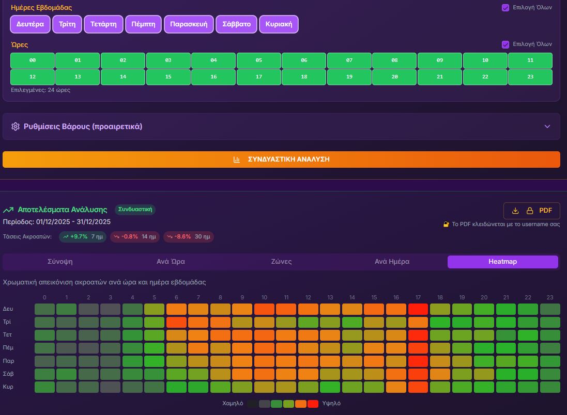Export results with the PDF button
This screenshot has width=567, height=415.
(x=531, y=211)
